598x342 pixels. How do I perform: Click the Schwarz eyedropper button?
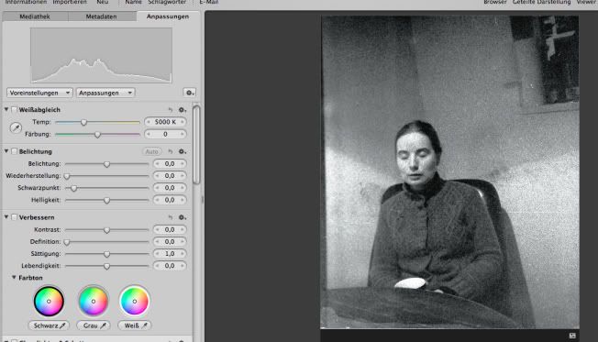coord(50,325)
